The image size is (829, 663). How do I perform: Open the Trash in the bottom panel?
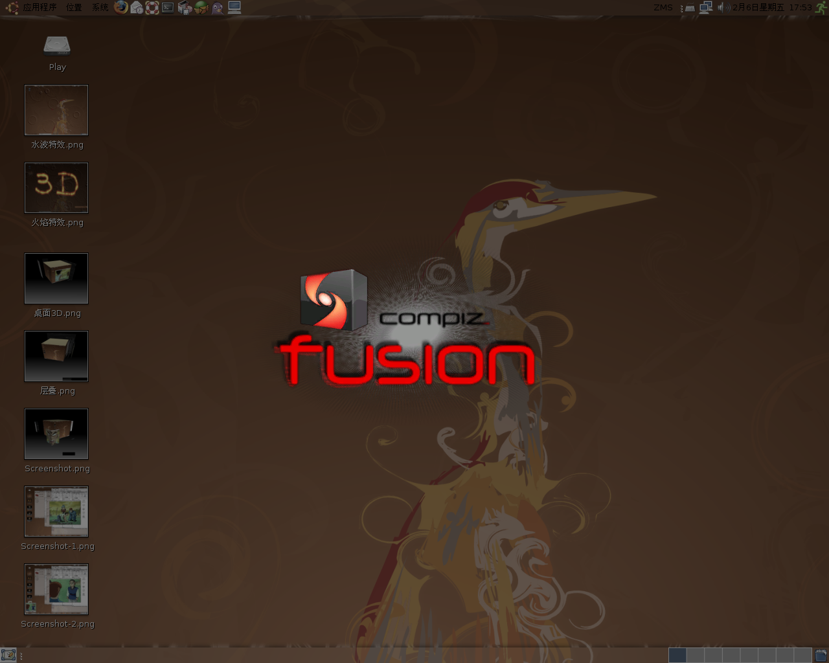point(821,655)
